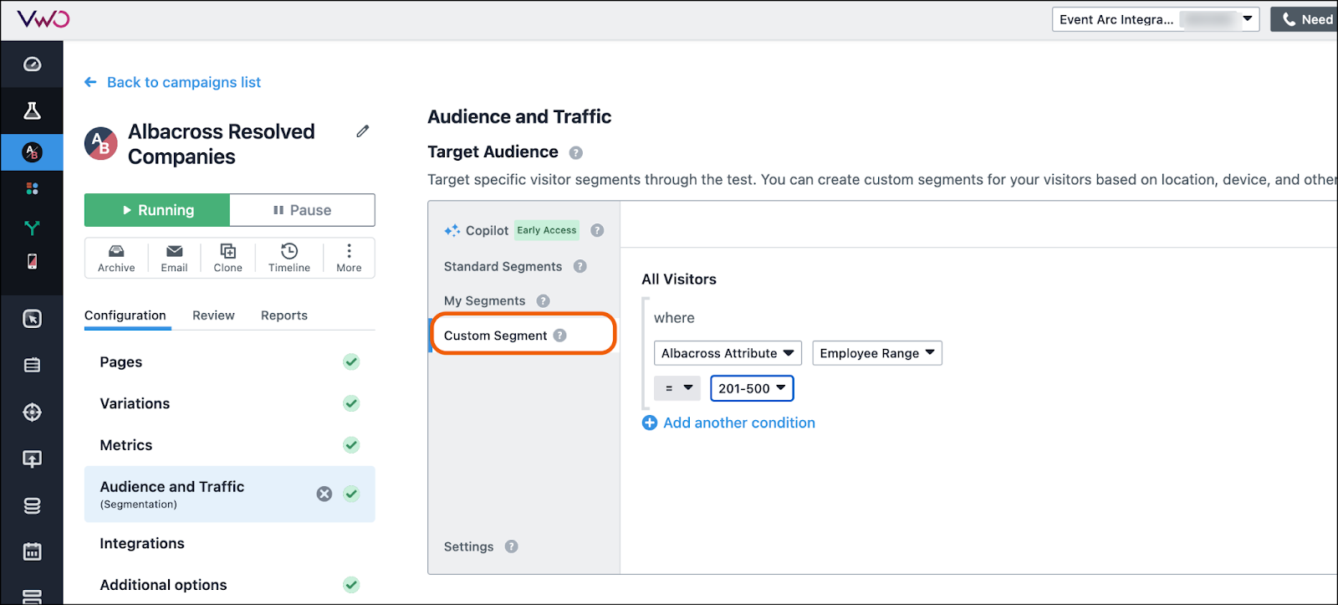Clone the campaign
The height and width of the screenshot is (605, 1338).
[227, 259]
